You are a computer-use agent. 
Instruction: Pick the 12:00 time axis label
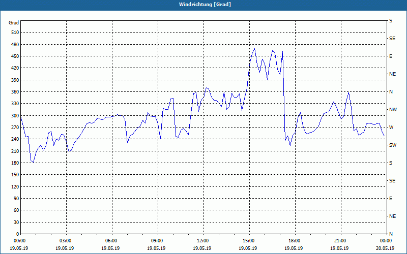click(x=203, y=241)
